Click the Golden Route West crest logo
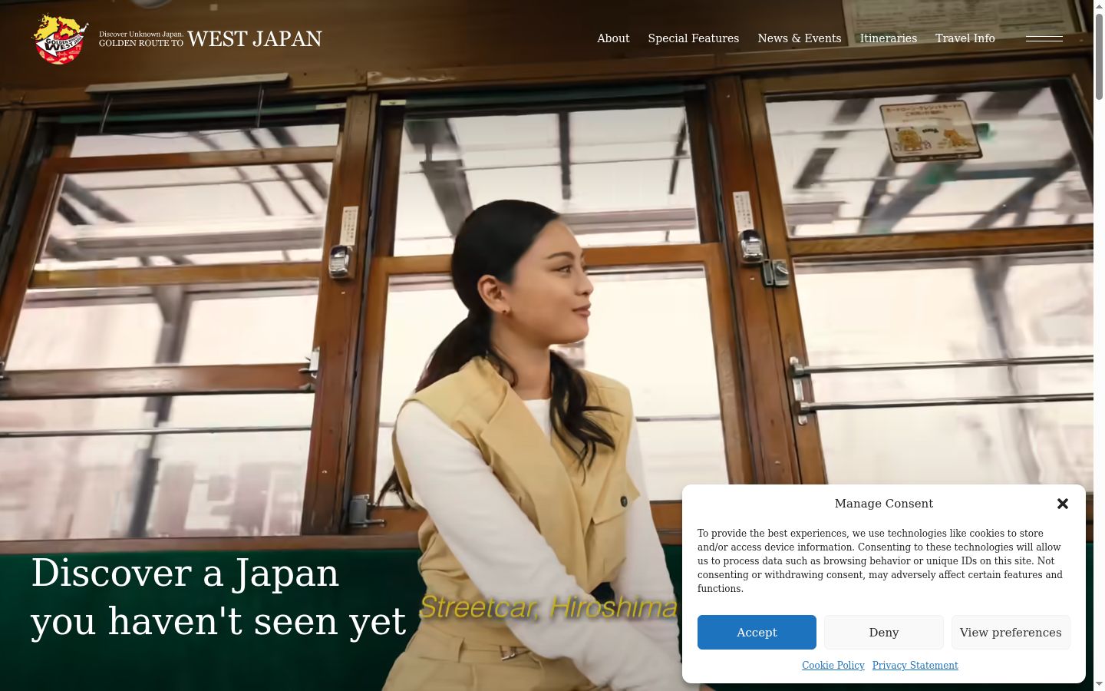 coord(59,38)
